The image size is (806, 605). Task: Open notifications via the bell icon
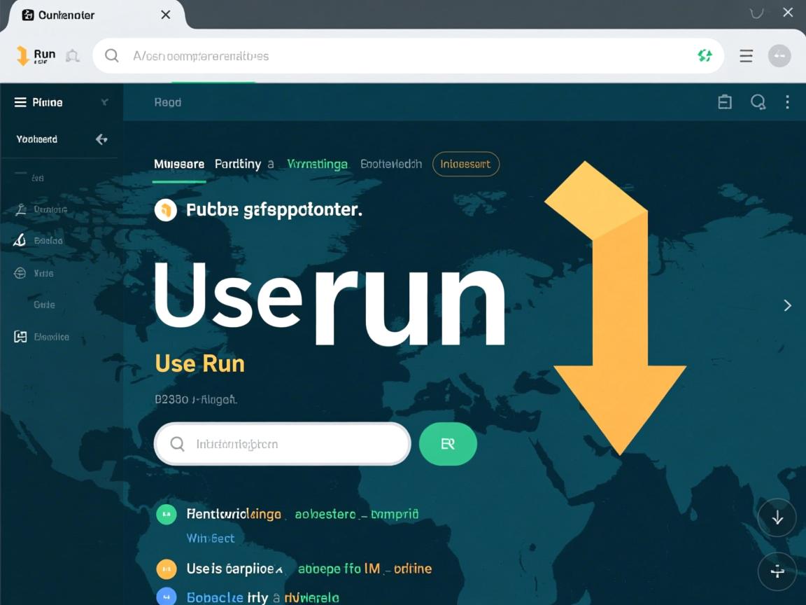[73, 55]
